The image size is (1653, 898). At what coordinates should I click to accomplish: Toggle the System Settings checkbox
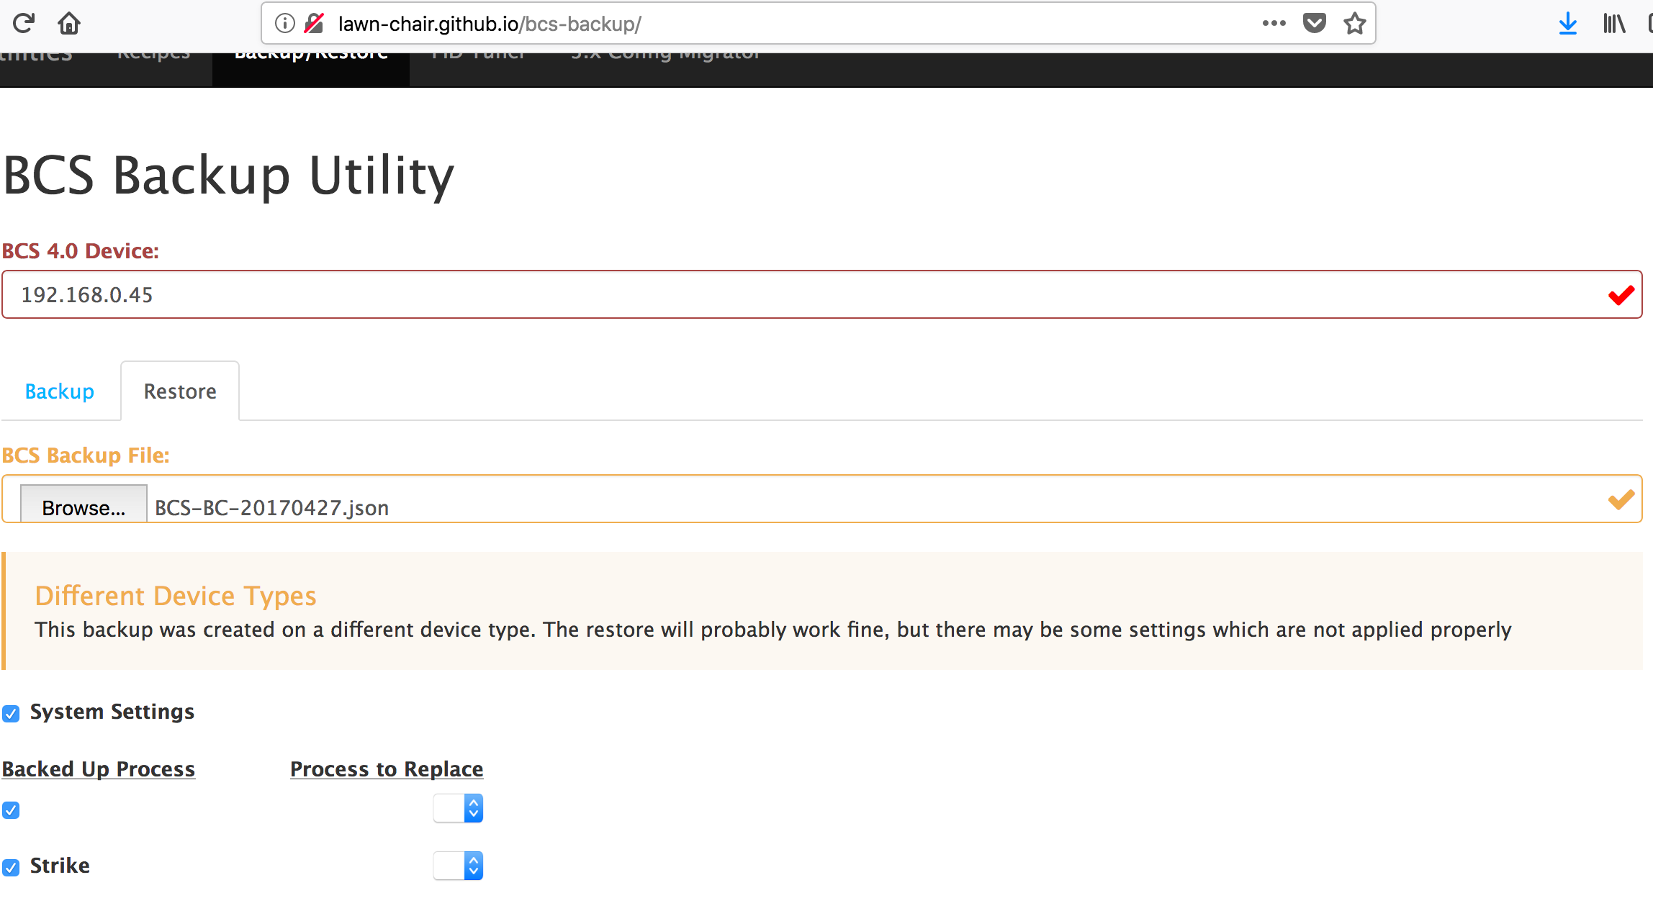(x=11, y=714)
